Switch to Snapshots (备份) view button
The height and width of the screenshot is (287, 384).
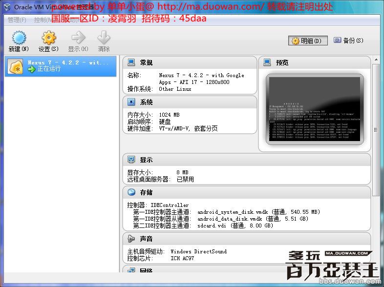click(348, 41)
